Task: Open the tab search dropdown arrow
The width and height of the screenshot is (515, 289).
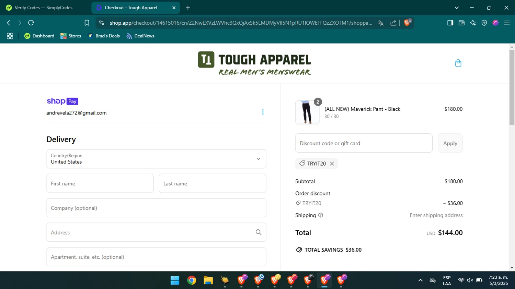Action: [x=457, y=8]
